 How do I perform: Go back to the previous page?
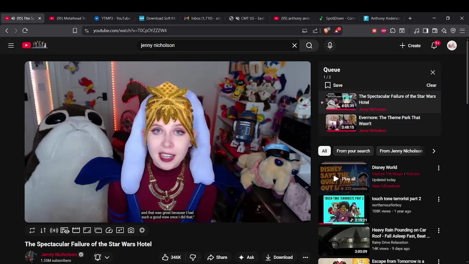[7, 31]
